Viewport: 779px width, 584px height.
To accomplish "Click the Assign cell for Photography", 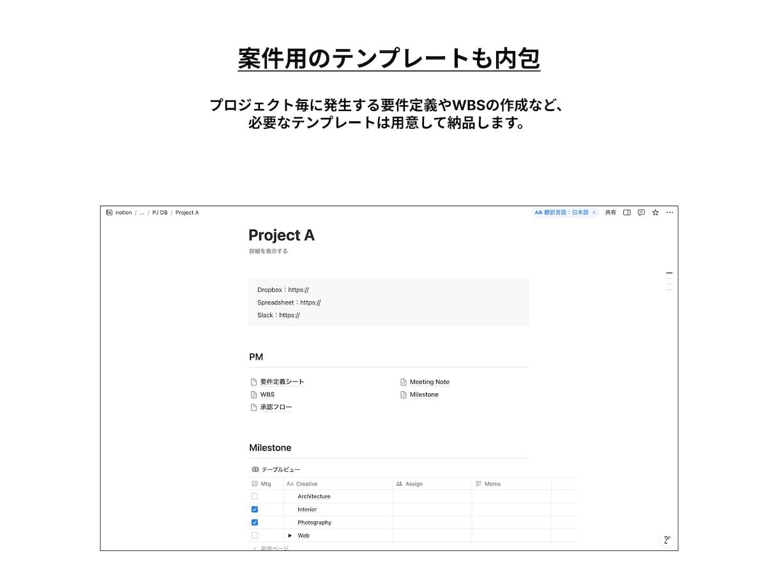I will (432, 523).
